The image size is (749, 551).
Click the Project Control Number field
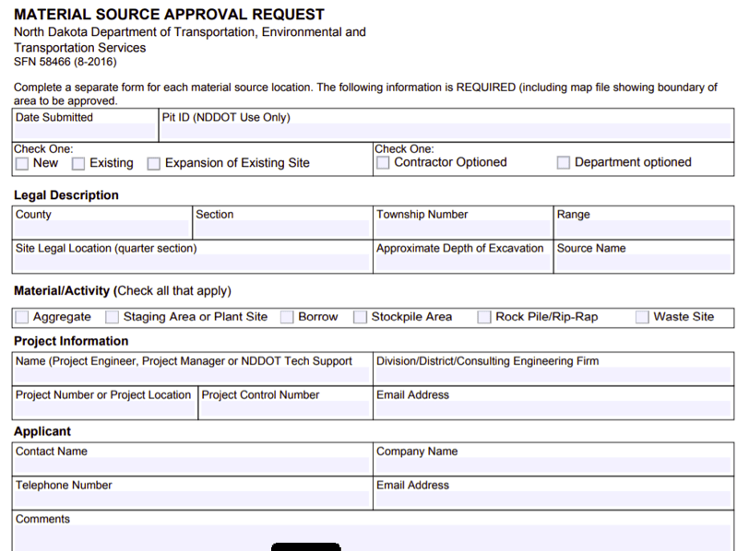pyautogui.click(x=284, y=409)
